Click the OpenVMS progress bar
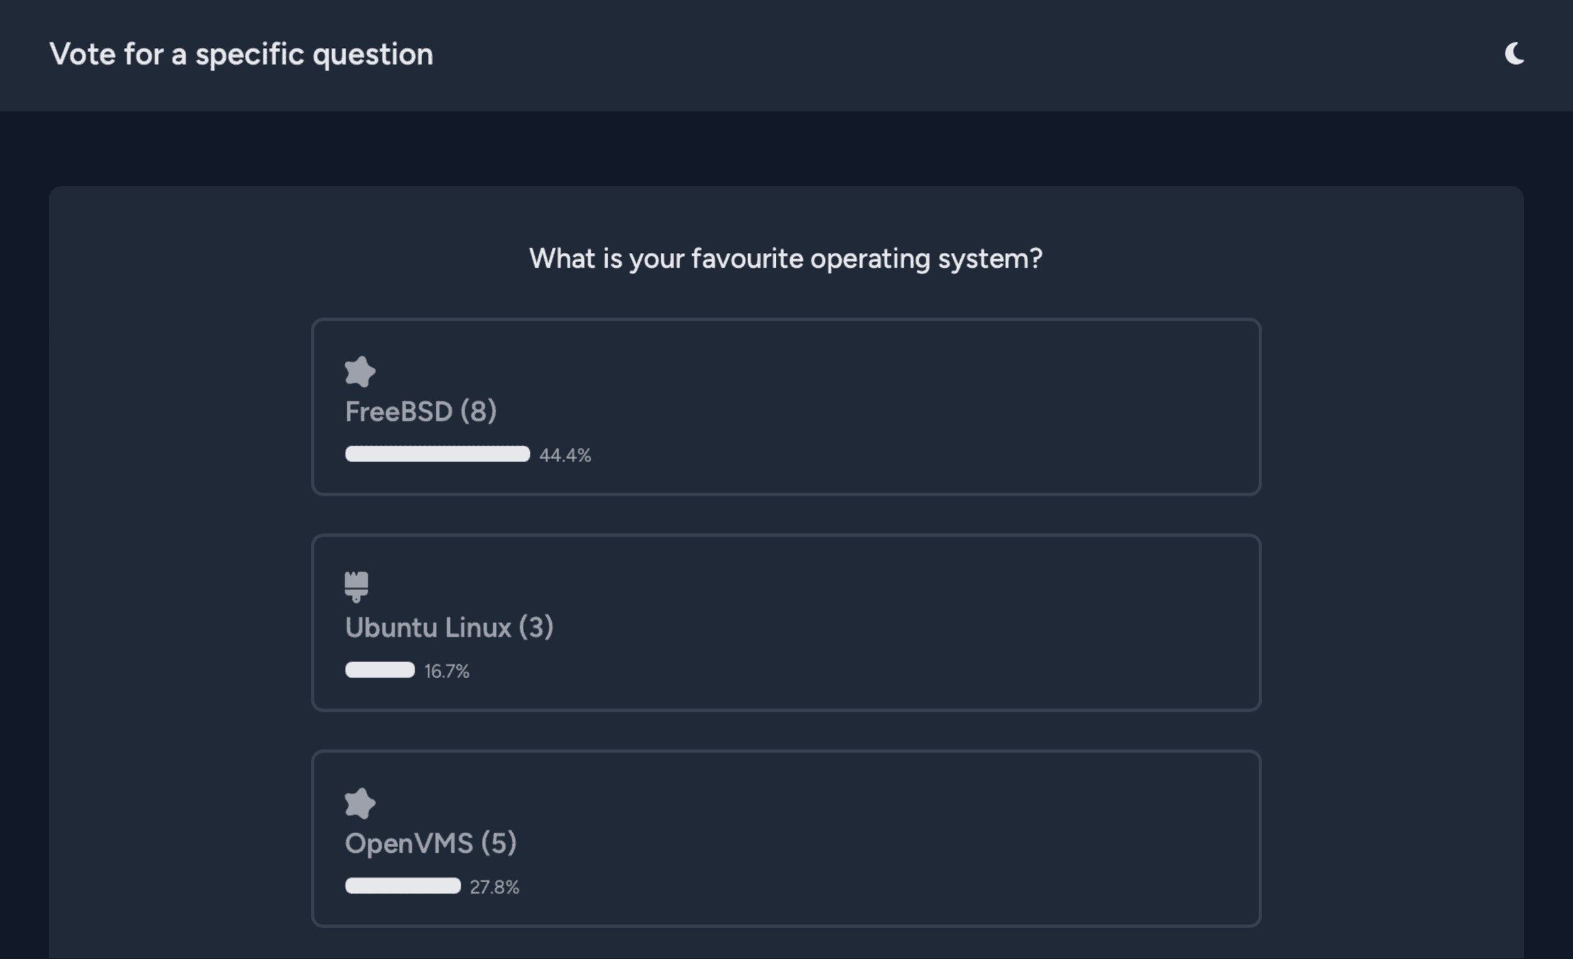This screenshot has width=1573, height=959. point(403,886)
